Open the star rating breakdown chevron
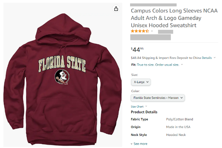The width and height of the screenshot is (222, 148). tap(152, 31)
